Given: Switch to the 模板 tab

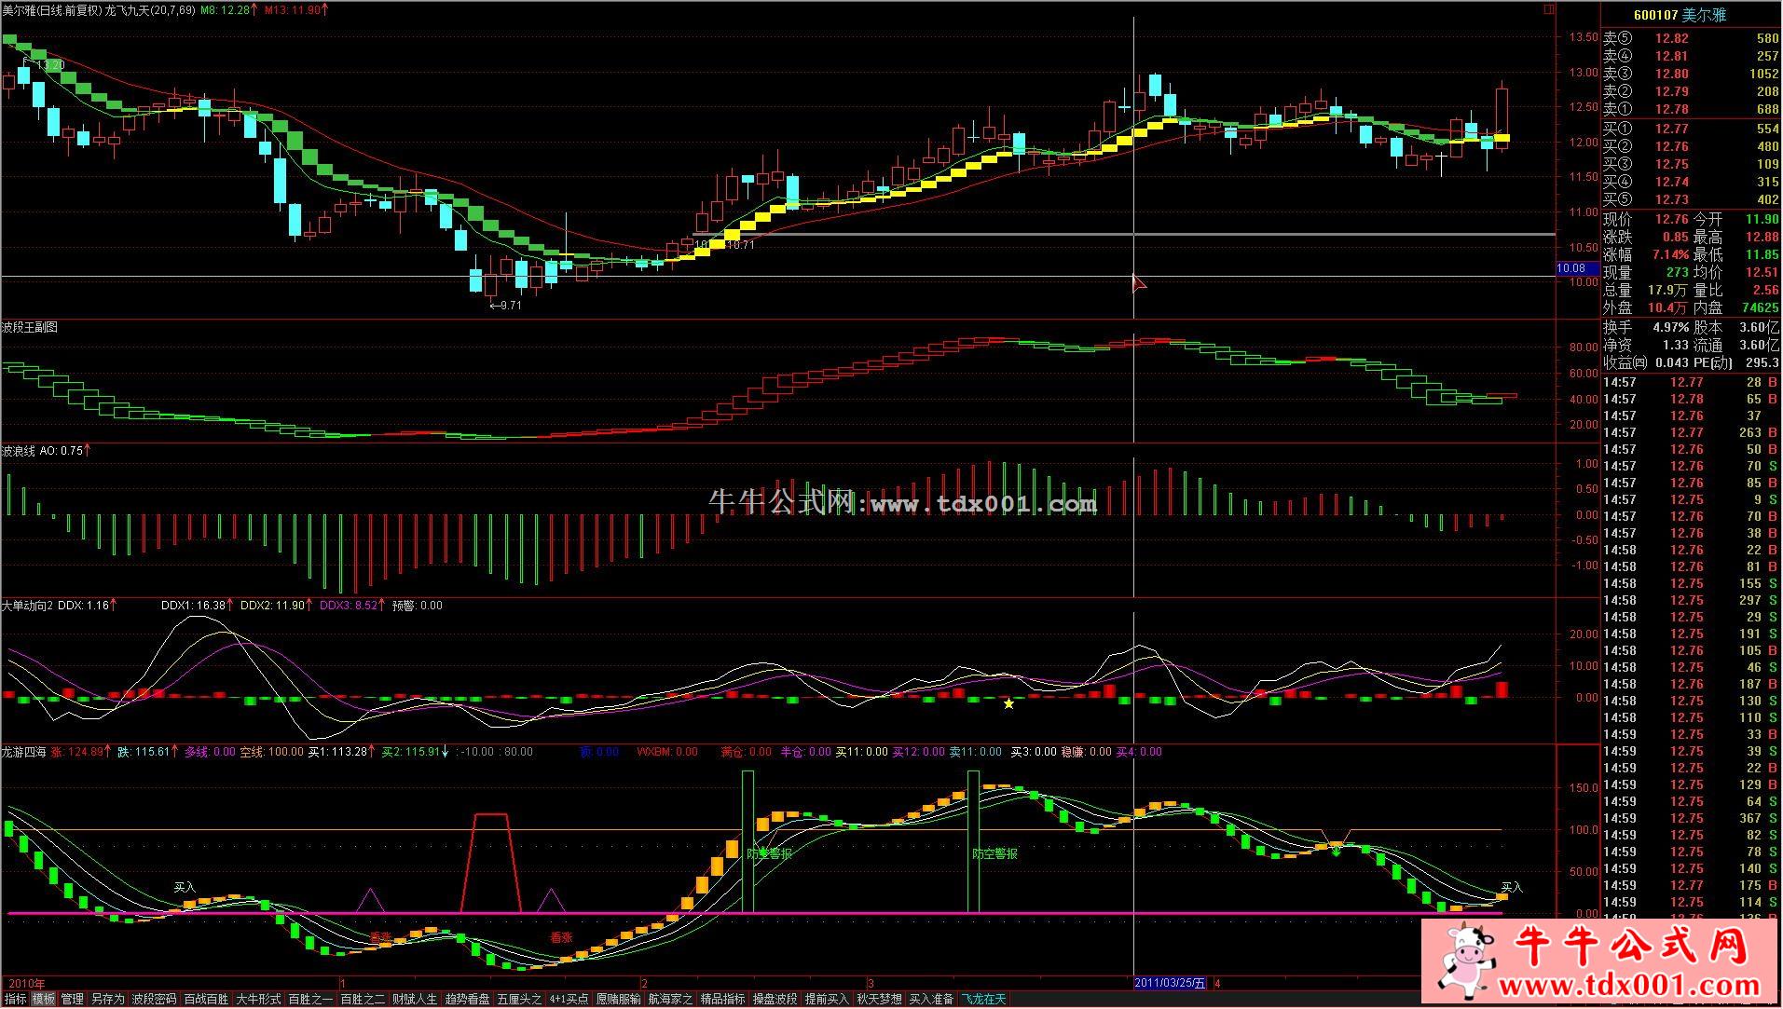Looking at the screenshot, I should click(44, 999).
